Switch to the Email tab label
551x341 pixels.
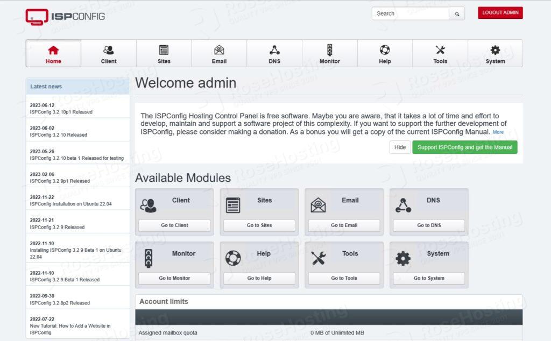click(220, 61)
